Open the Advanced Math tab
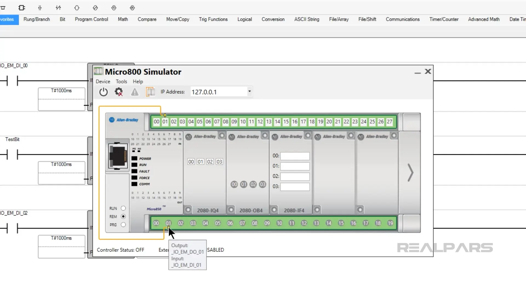Screen dimensions: 526x295 (x=484, y=19)
